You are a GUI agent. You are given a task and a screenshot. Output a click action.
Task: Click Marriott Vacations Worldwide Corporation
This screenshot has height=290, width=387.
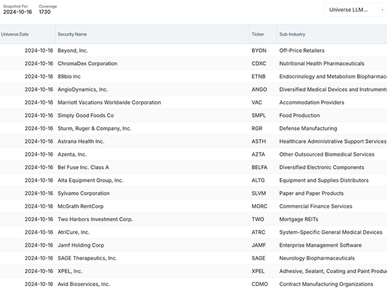109,102
